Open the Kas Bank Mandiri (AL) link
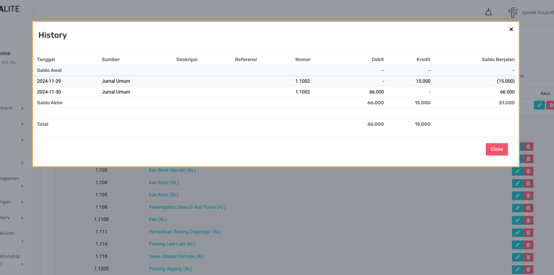This screenshot has width=554, height=275. click(x=172, y=170)
